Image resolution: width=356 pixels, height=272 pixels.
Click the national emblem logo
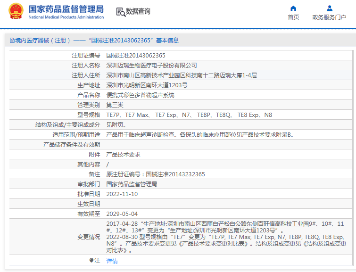(x=16, y=11)
